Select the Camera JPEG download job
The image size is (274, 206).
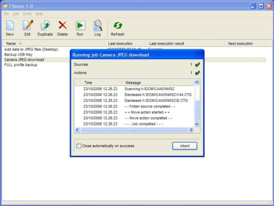coord(24,60)
